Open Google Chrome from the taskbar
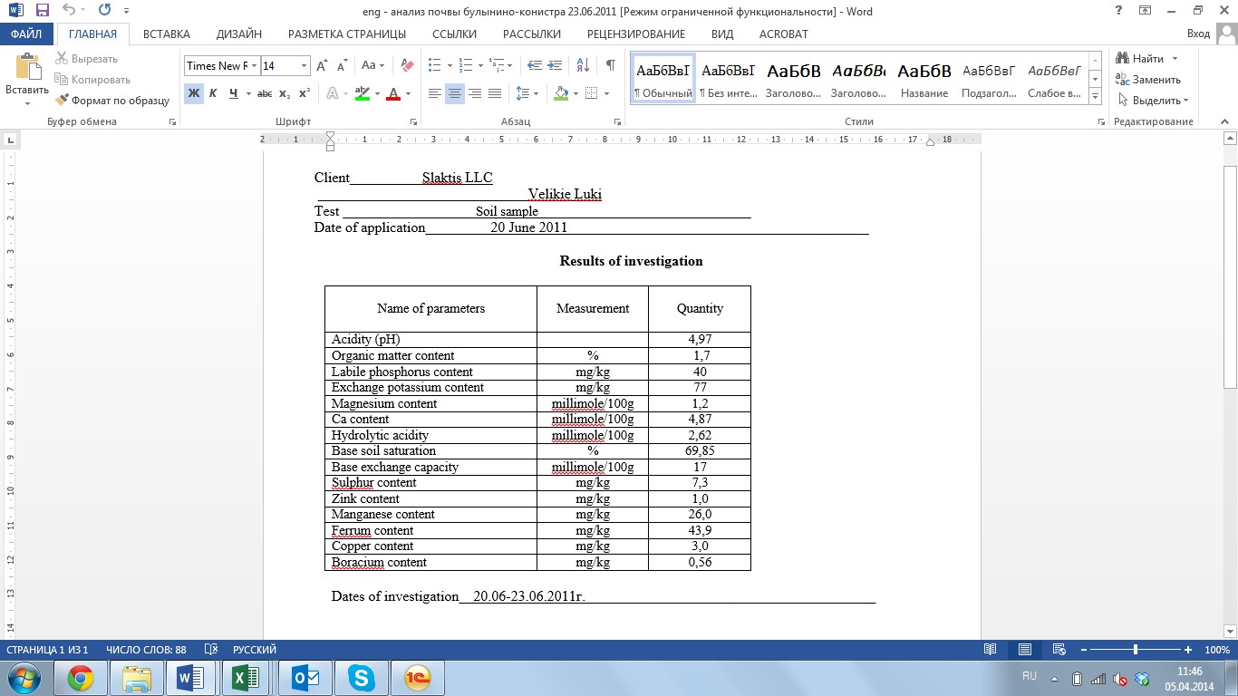The height and width of the screenshot is (696, 1238). [x=80, y=678]
